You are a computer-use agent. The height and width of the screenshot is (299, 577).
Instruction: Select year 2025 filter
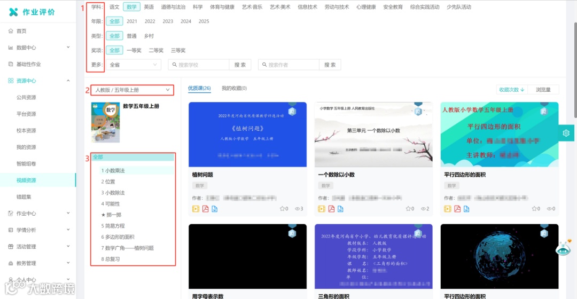click(x=204, y=21)
